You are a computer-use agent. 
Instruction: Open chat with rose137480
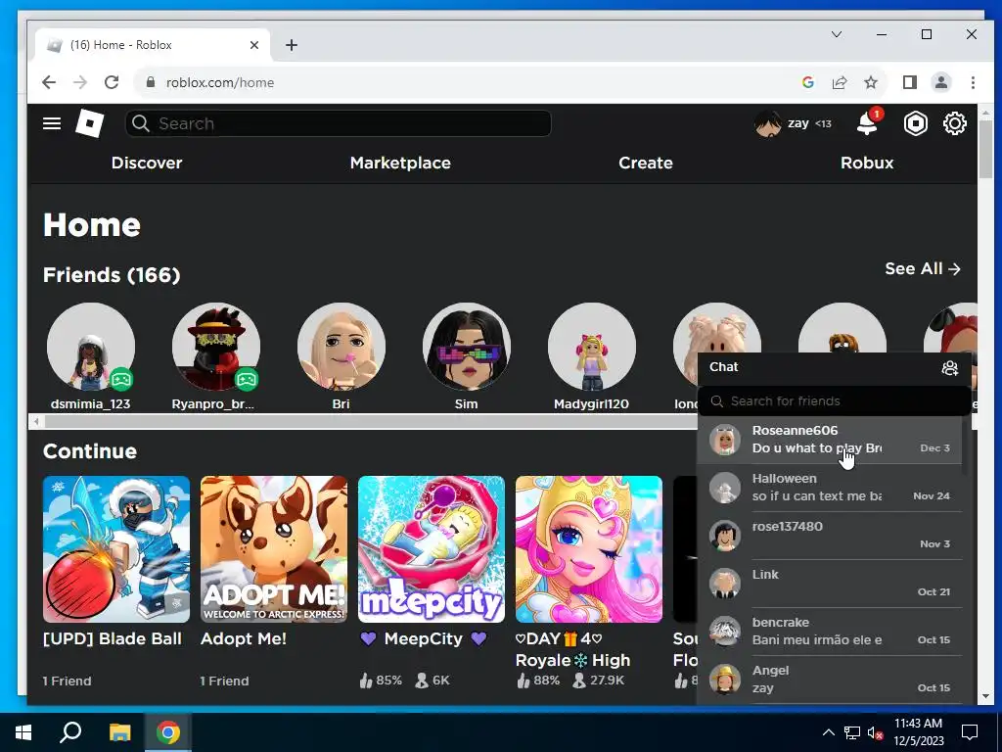point(830,536)
